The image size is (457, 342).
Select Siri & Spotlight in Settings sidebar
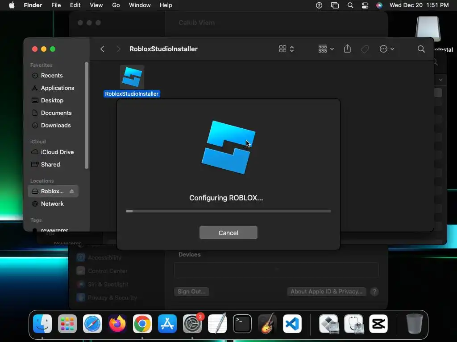pos(102,284)
